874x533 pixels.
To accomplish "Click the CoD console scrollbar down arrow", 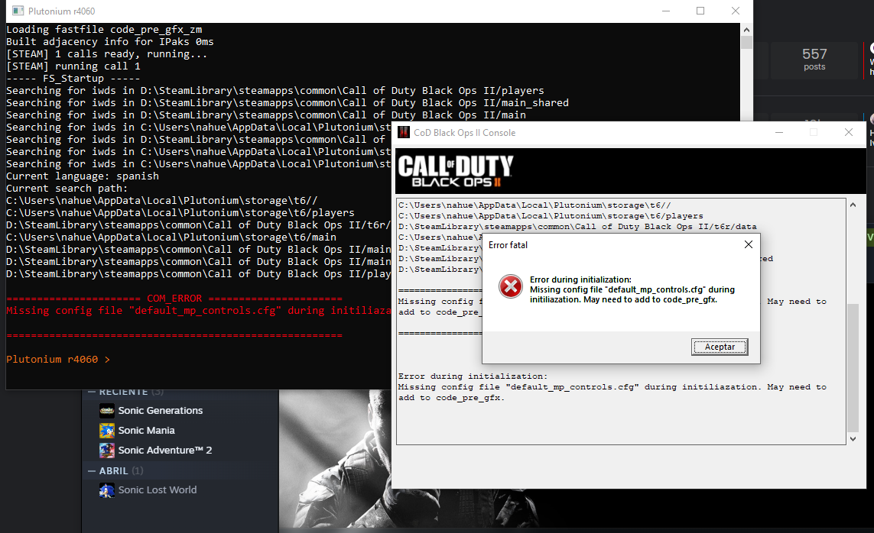I will [x=853, y=439].
